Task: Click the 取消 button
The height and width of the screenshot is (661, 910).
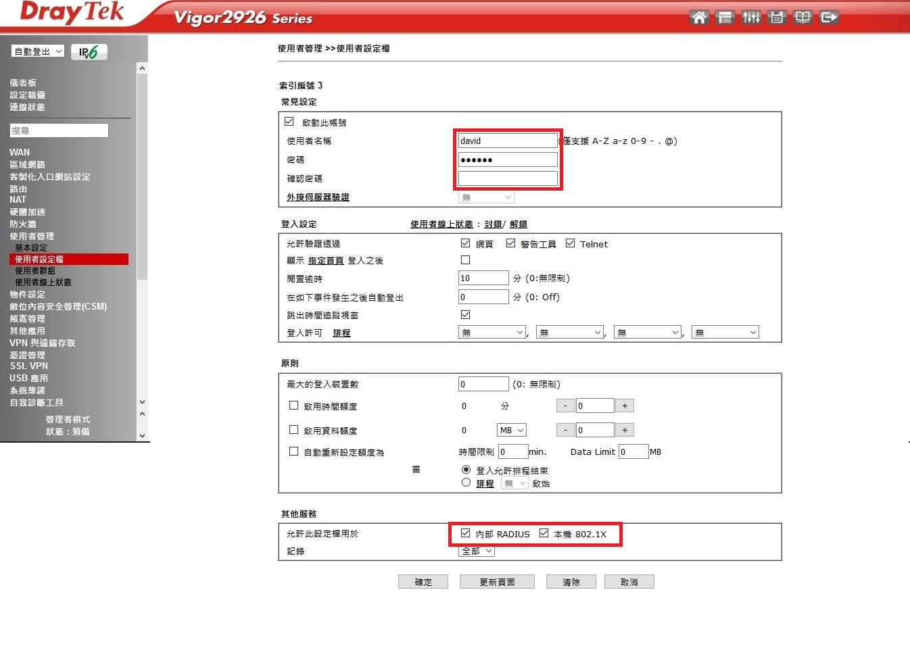Action: coord(629,582)
